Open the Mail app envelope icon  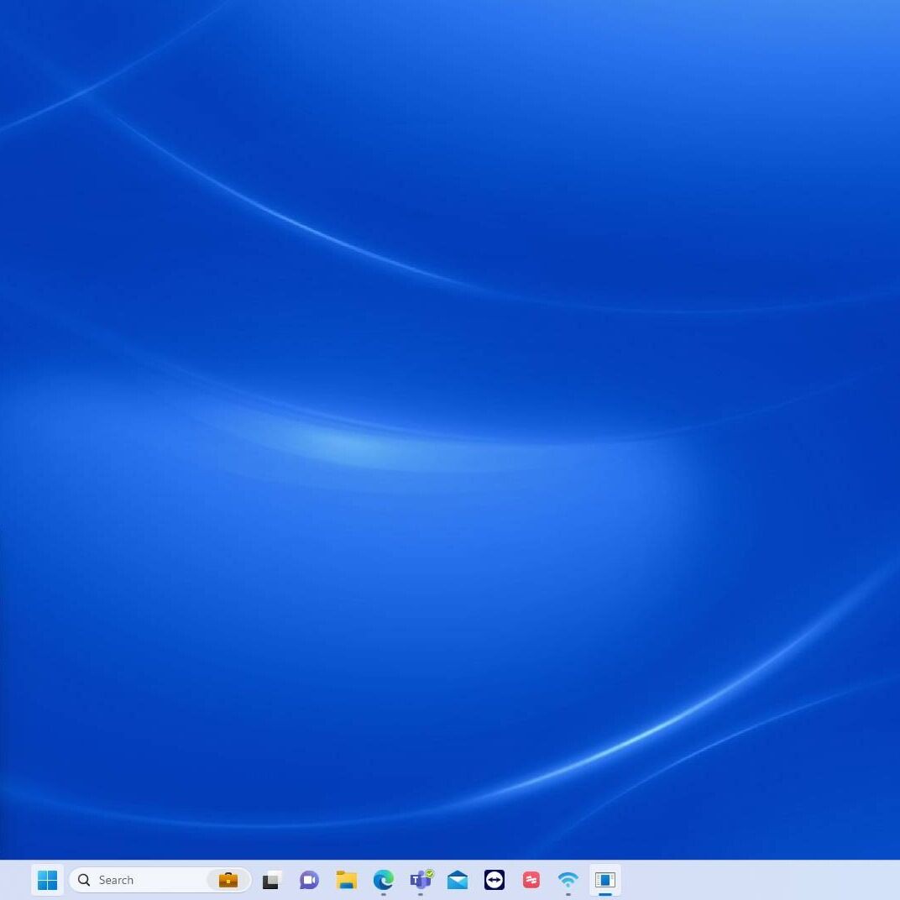pos(458,880)
